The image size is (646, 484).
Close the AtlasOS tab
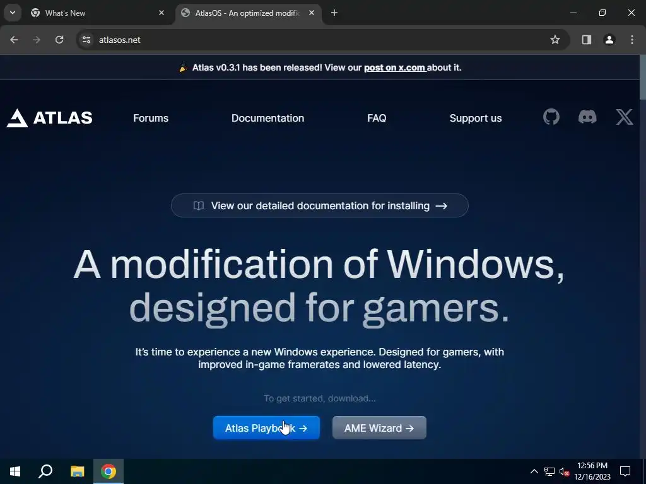[x=312, y=13]
